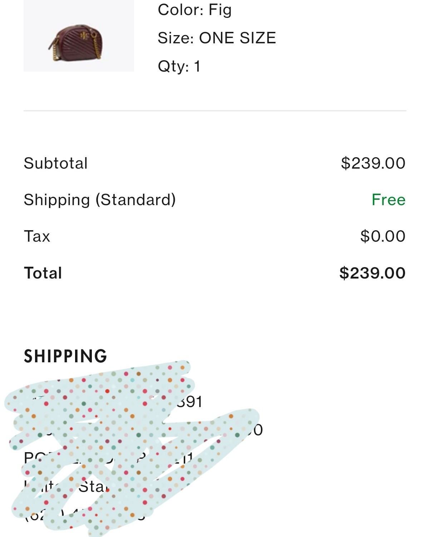Tap the subtotal amount $239.00
Viewport: 429px width, 537px height.
pyautogui.click(x=373, y=163)
